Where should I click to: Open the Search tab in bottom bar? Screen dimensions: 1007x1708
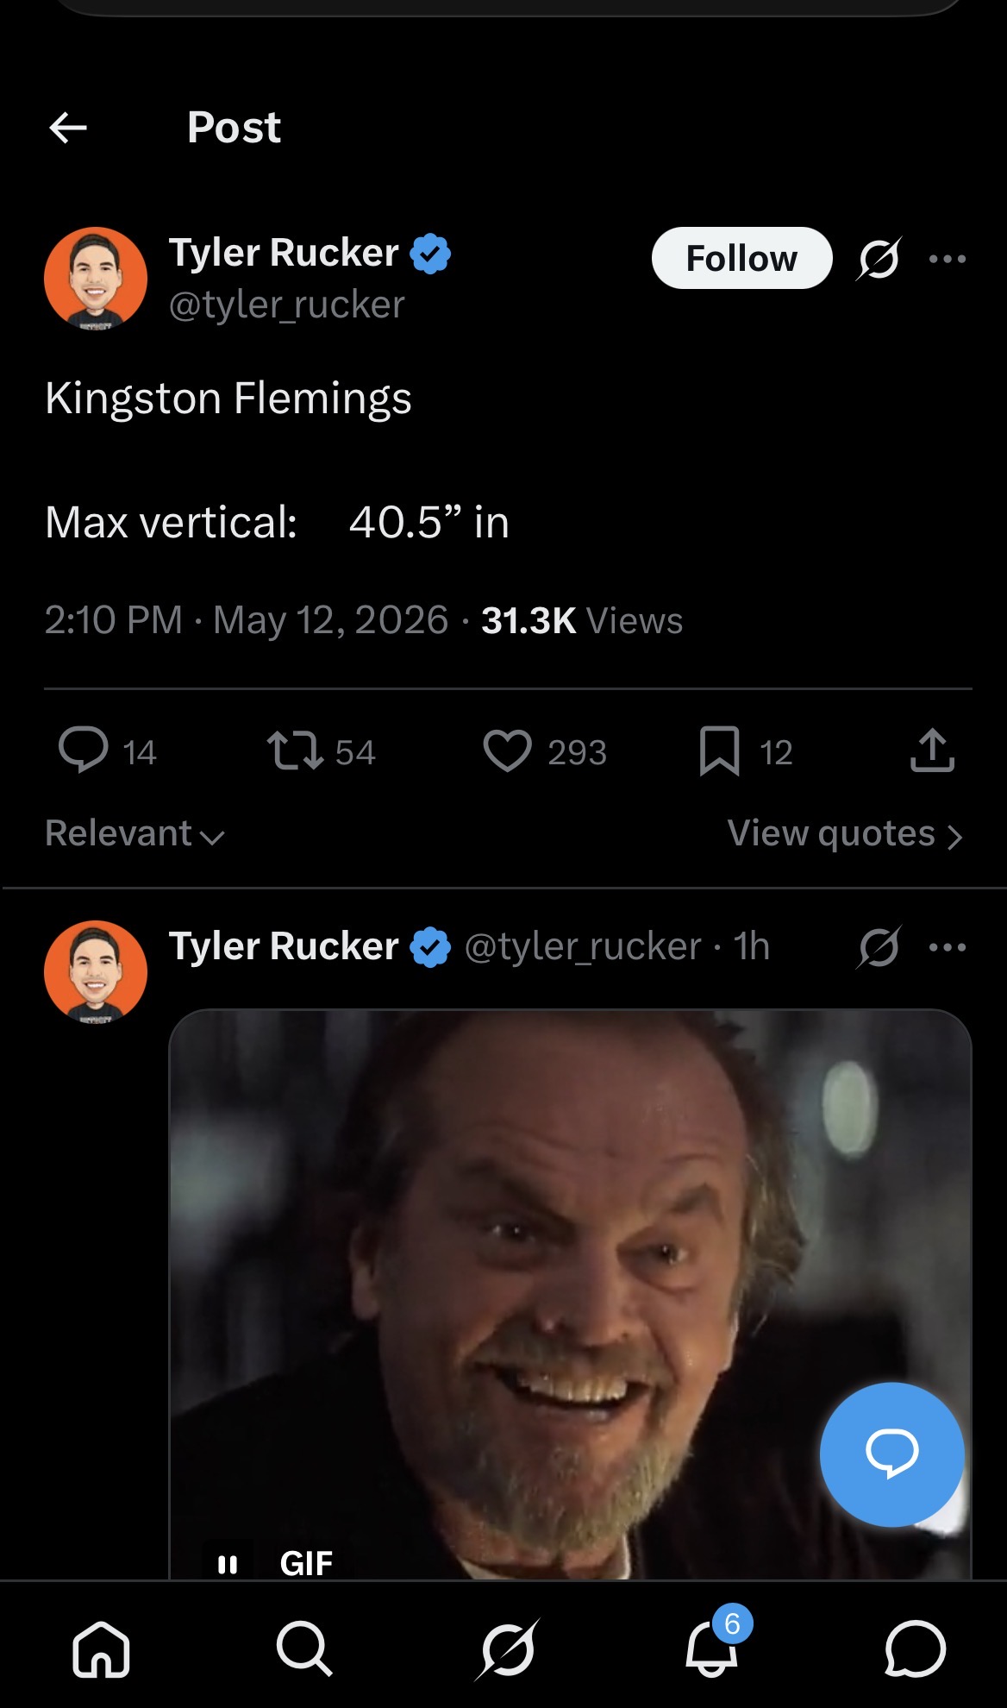click(303, 1648)
